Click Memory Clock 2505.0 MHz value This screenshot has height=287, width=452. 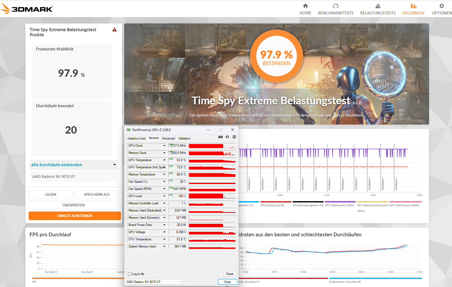[x=178, y=153]
